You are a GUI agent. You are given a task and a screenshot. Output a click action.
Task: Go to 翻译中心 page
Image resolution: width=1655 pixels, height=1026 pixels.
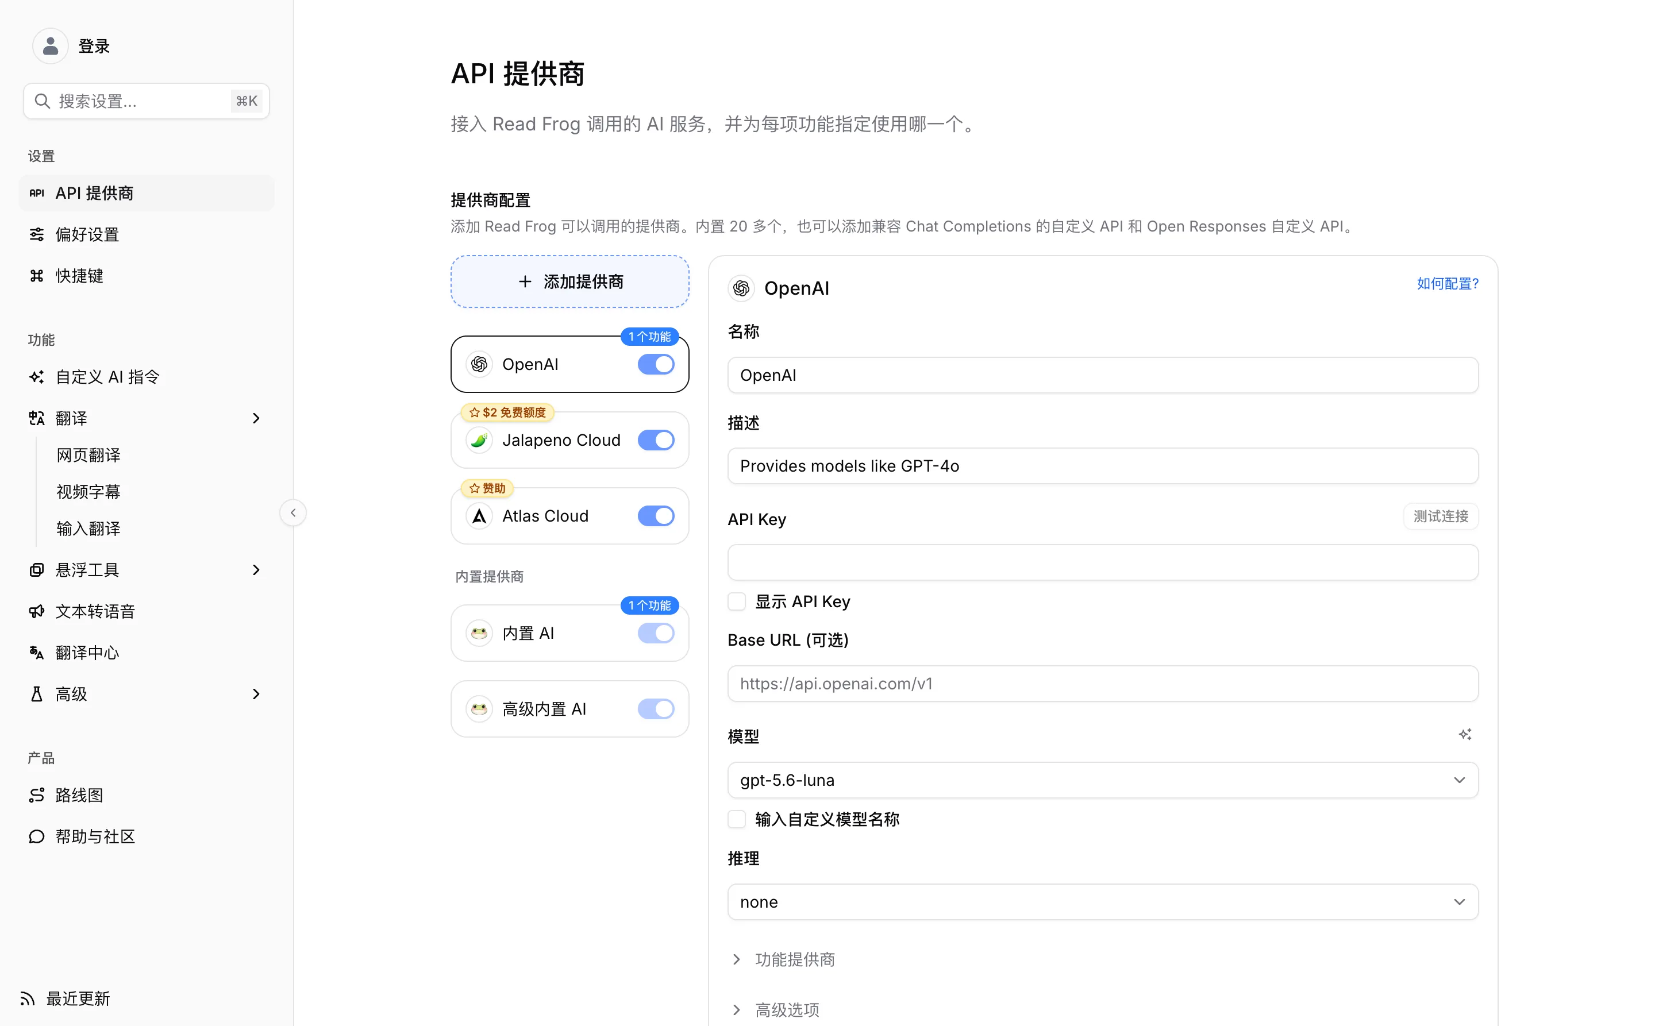[147, 653]
